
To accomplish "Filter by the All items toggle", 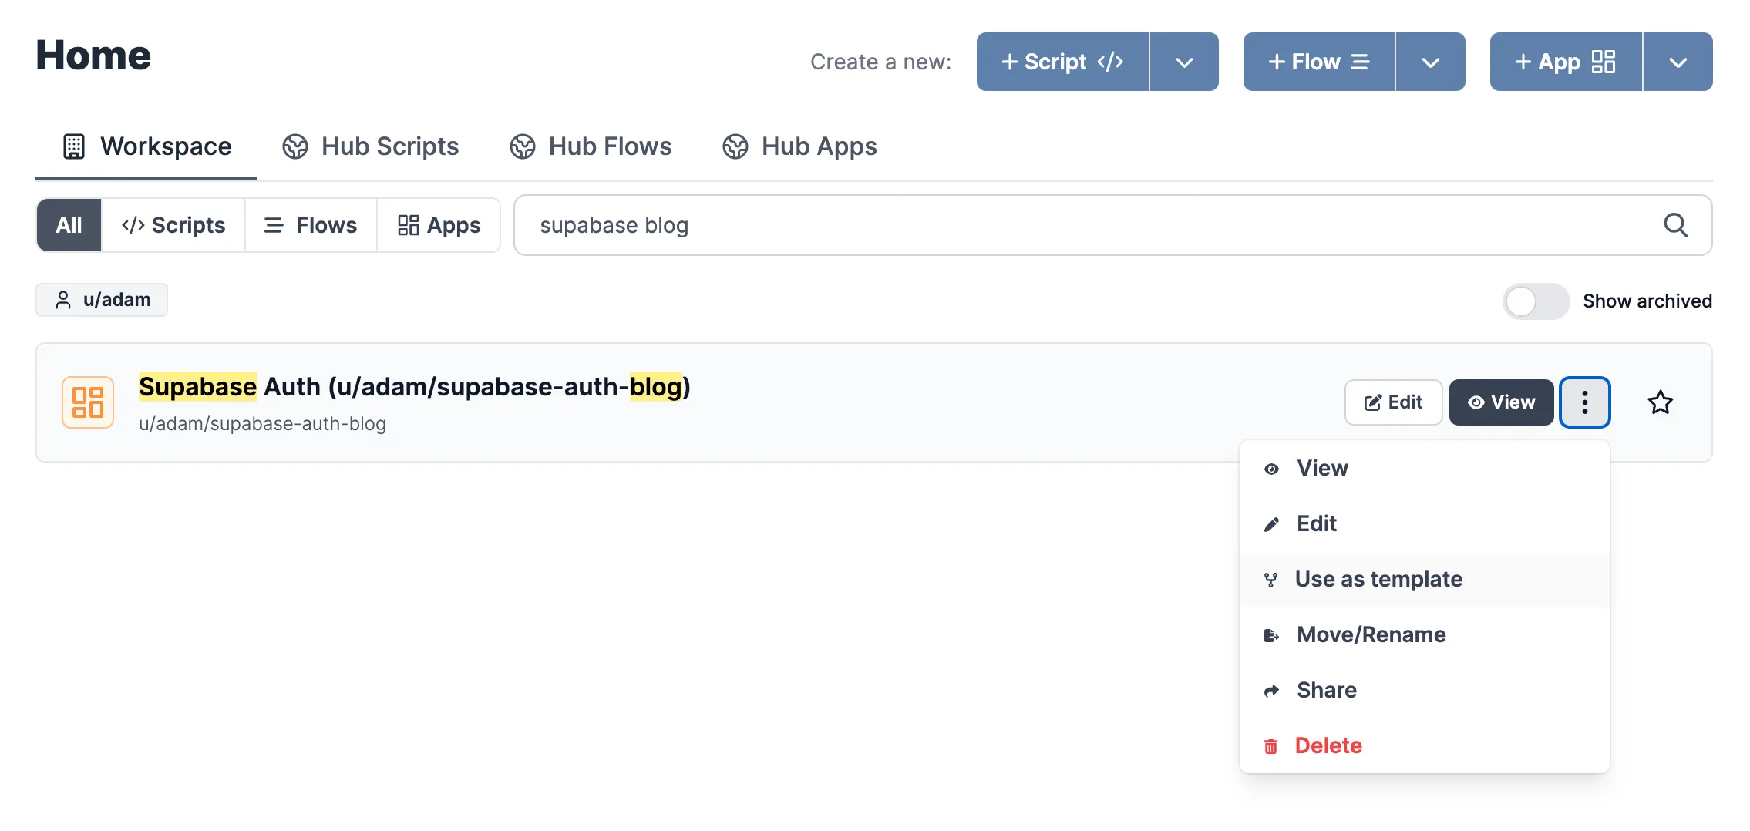I will point(69,225).
